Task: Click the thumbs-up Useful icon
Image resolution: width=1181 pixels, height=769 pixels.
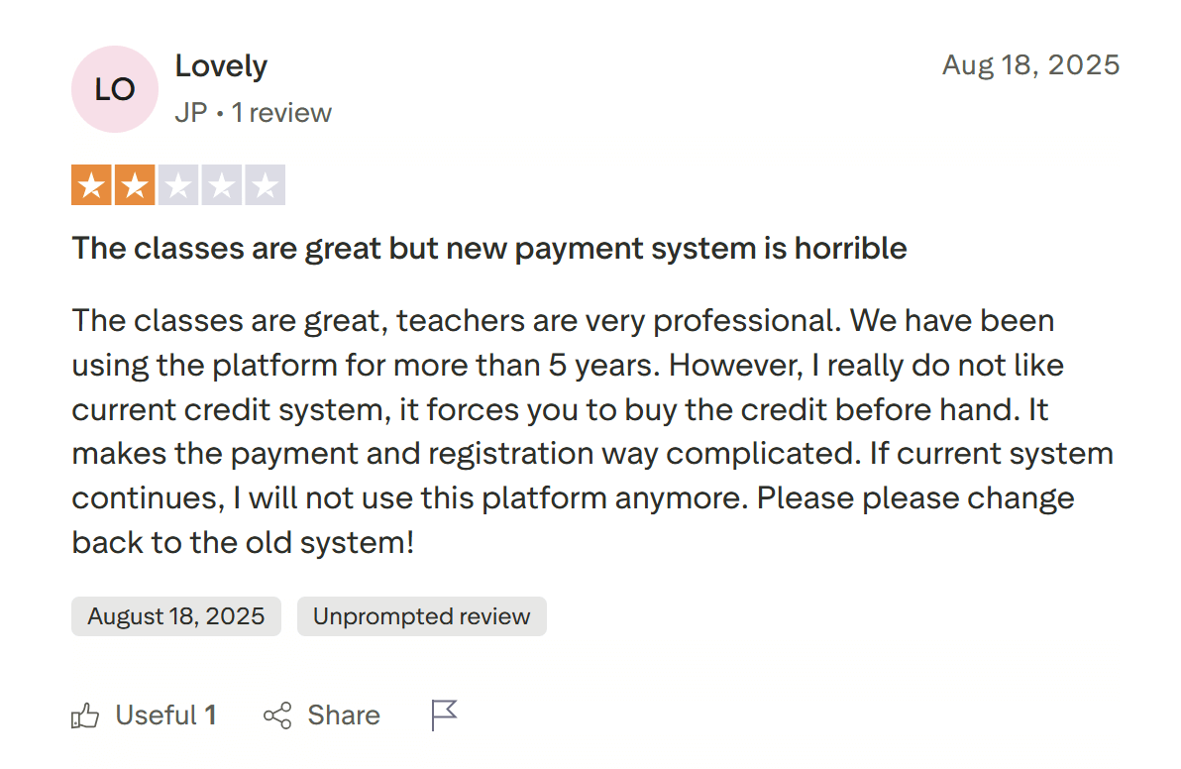Action: click(86, 715)
